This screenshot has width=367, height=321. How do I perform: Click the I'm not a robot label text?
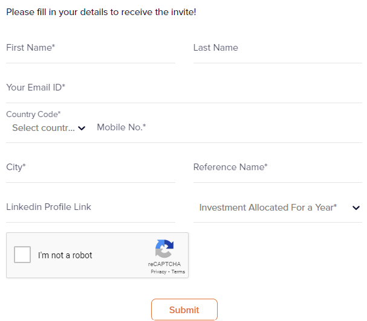[x=65, y=255]
